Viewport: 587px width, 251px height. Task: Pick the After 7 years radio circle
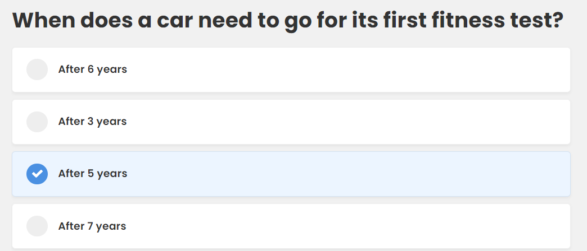37,226
